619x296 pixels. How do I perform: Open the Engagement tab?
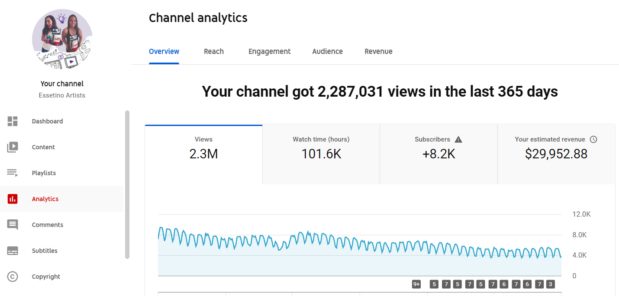pyautogui.click(x=269, y=51)
